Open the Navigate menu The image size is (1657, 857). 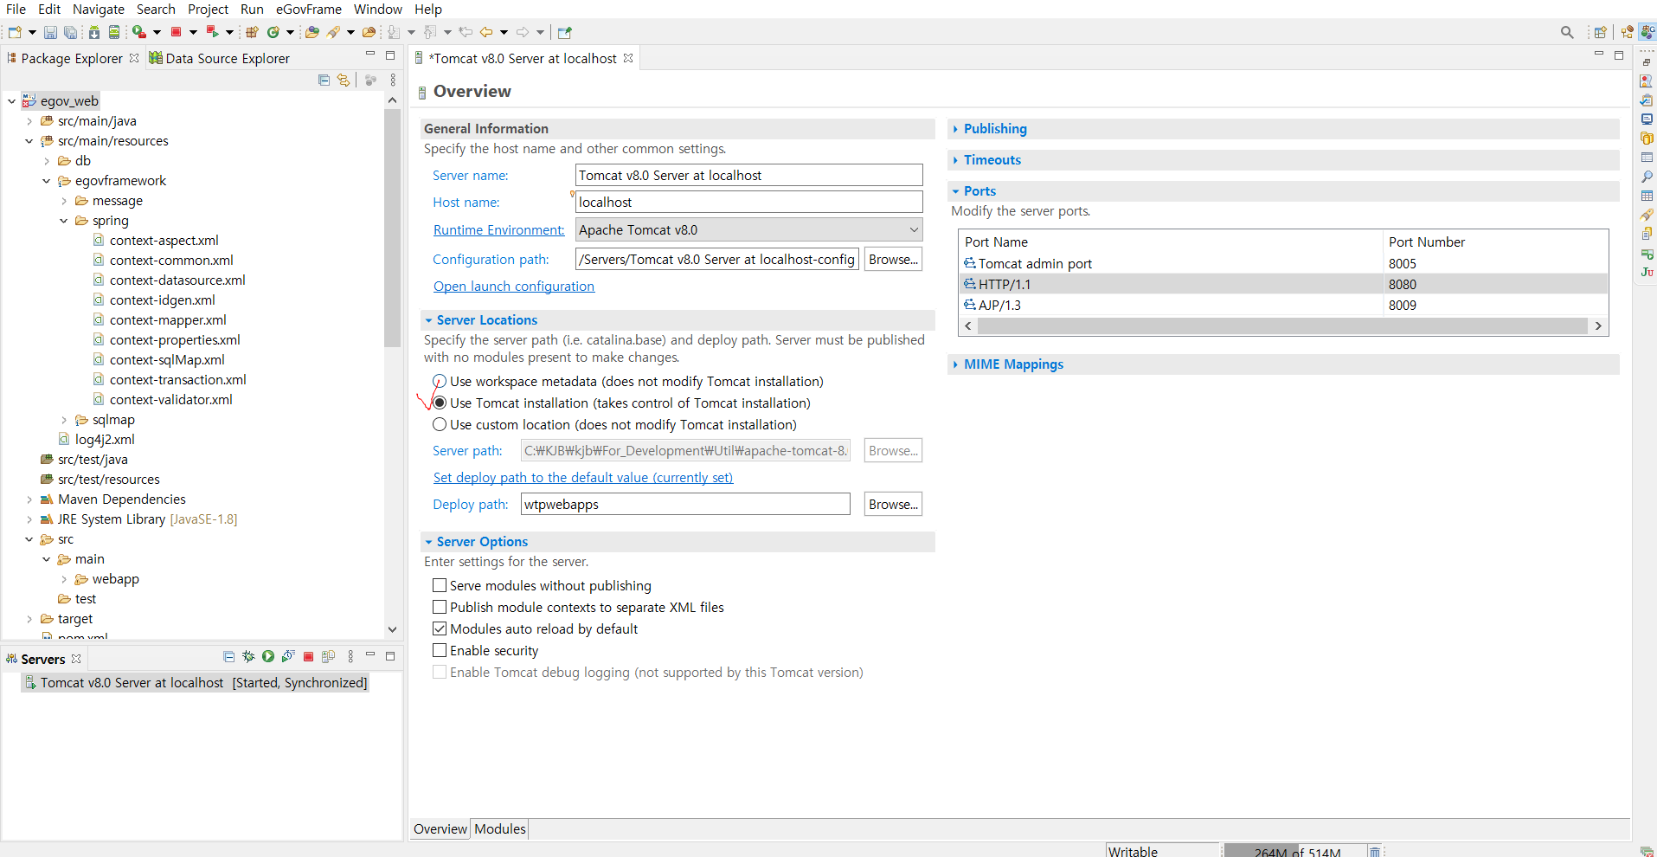pyautogui.click(x=98, y=9)
